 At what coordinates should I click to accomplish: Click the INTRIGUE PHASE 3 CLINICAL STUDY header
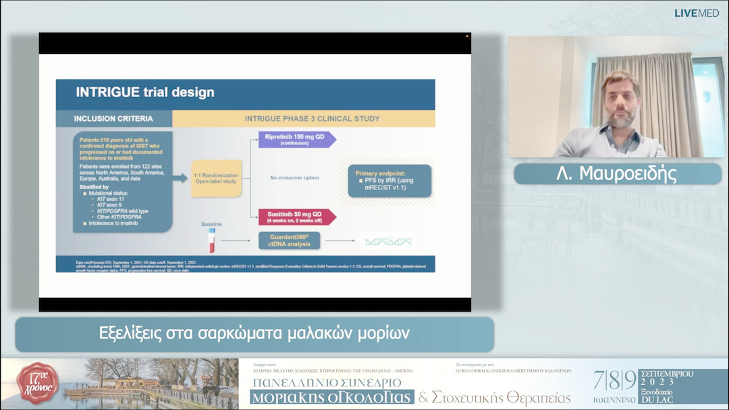point(302,119)
